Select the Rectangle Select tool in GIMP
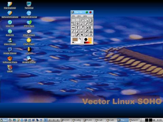Screen dimensions: 163x122 click(x=73, y=20)
